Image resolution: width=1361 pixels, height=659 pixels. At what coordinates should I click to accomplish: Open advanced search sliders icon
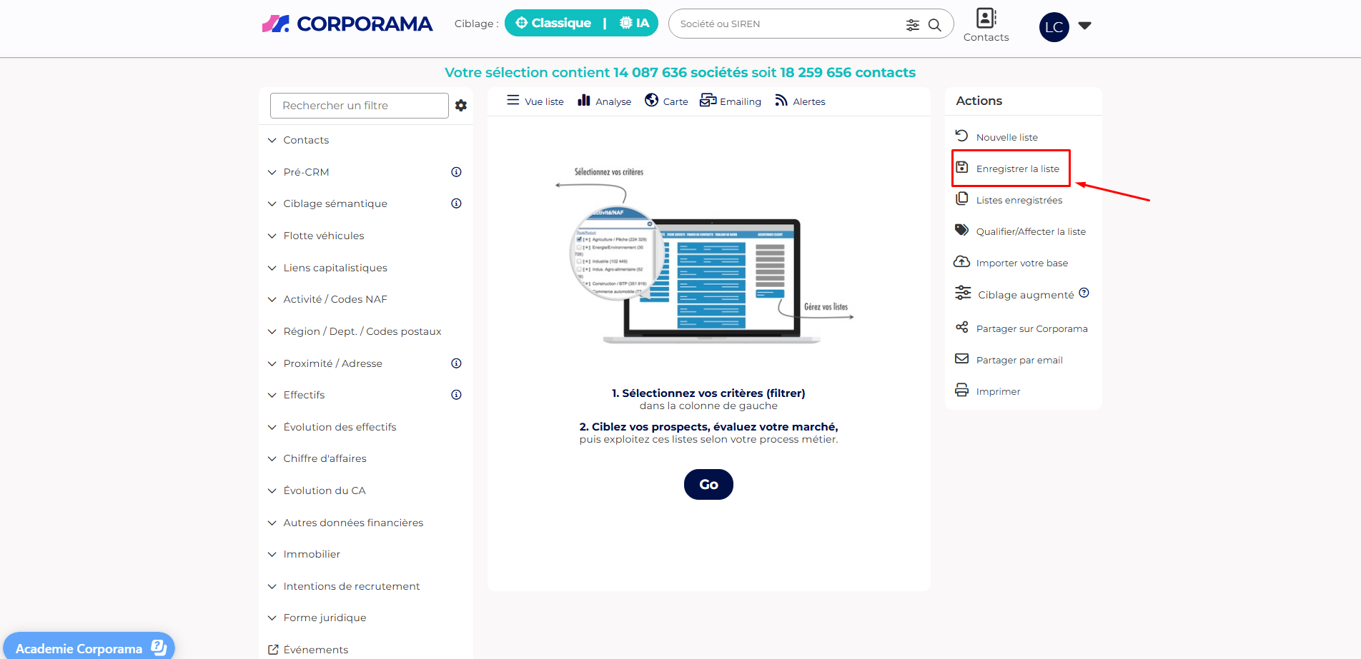coord(913,25)
